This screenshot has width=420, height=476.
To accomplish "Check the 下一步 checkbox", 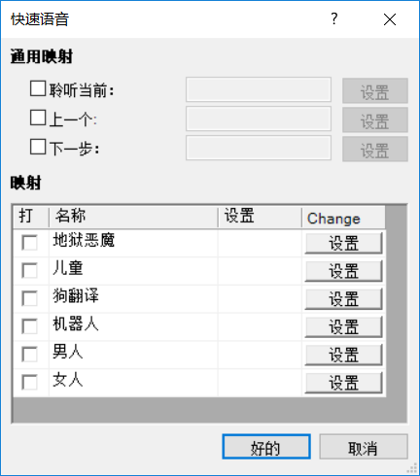I will (38, 147).
